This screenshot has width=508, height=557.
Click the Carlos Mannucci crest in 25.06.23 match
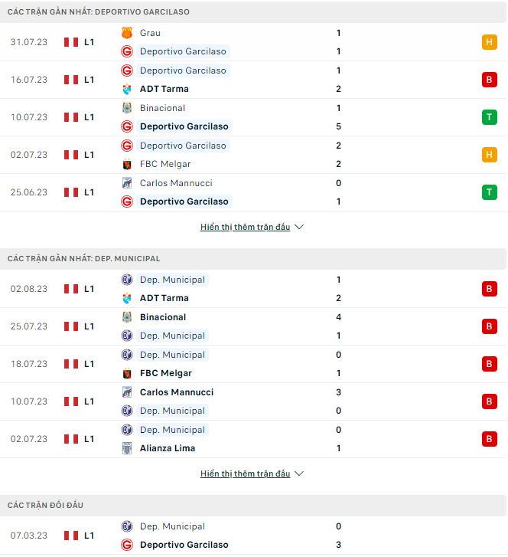pyautogui.click(x=127, y=183)
